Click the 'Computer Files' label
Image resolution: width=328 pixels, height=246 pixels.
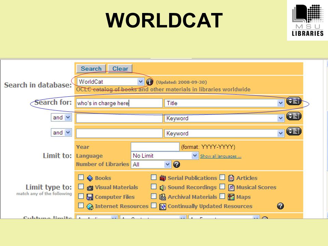pos(115,197)
